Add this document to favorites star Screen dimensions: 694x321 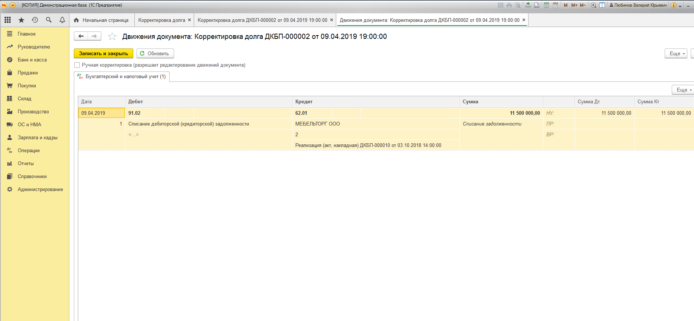[x=112, y=36]
